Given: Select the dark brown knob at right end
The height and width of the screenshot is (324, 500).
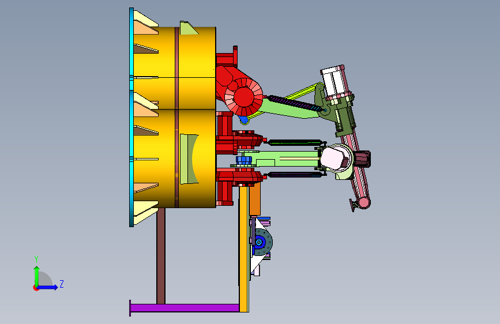Looking at the screenshot, I should tap(363, 159).
